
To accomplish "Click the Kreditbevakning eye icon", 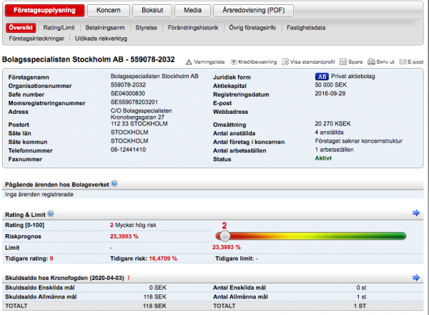I will (233, 62).
